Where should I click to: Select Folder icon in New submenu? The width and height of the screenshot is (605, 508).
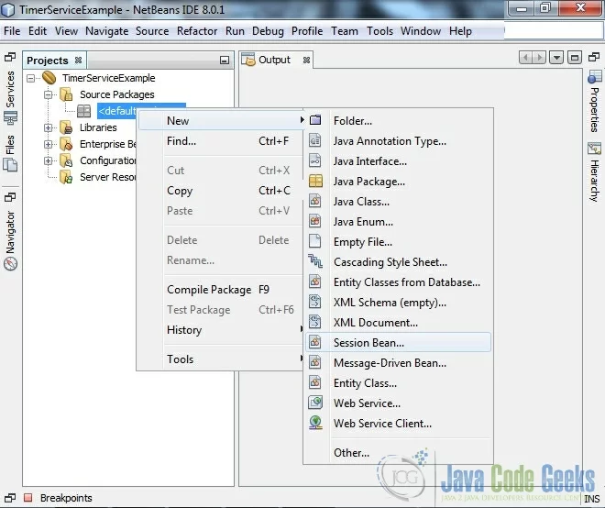315,120
